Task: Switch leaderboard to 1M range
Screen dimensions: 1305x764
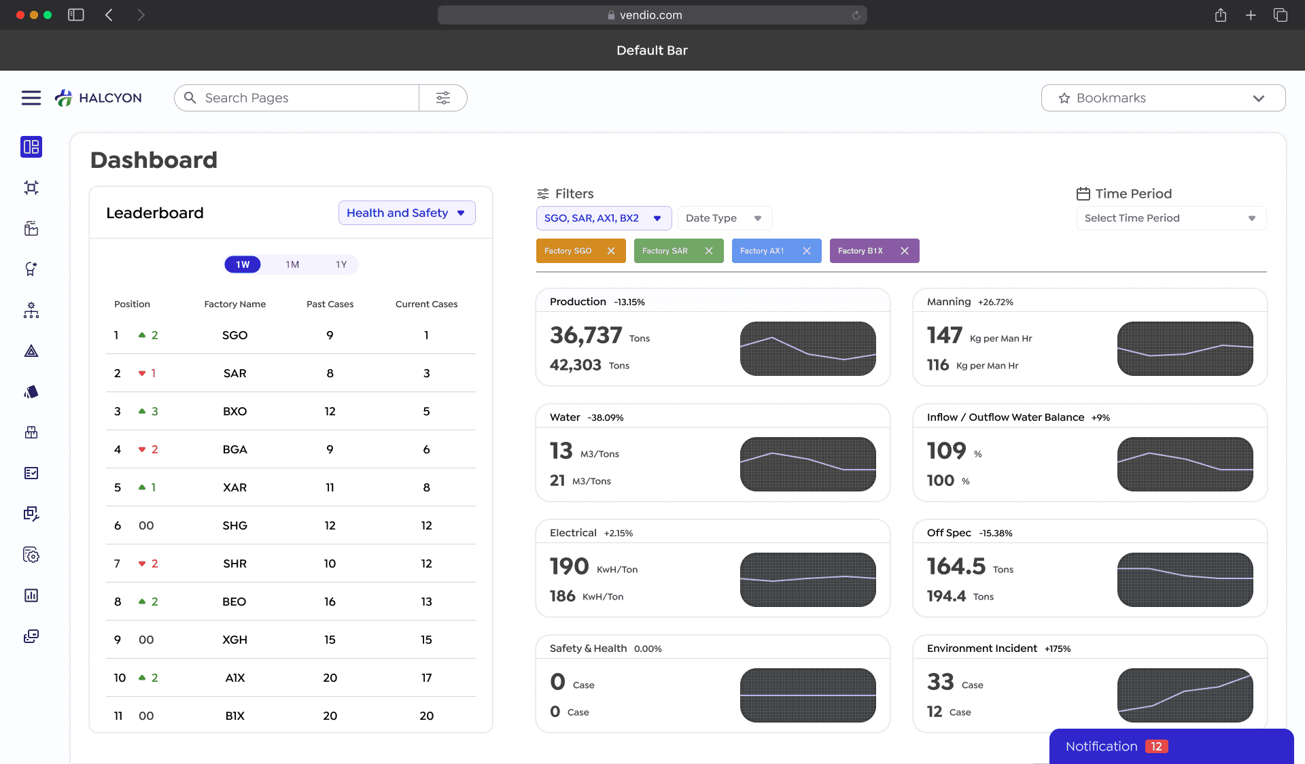Action: pos(292,264)
